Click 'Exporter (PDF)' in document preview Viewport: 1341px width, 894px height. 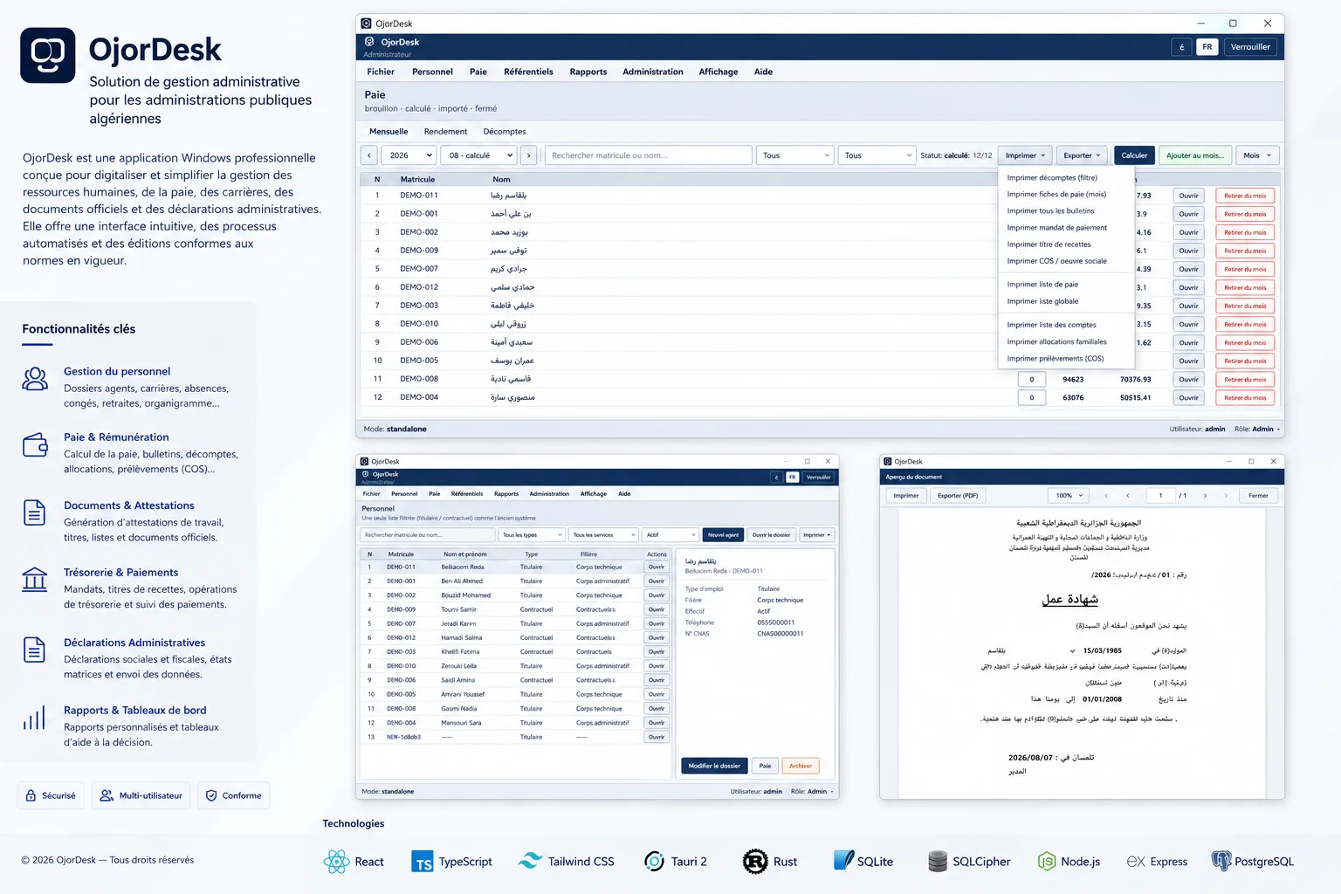(958, 495)
